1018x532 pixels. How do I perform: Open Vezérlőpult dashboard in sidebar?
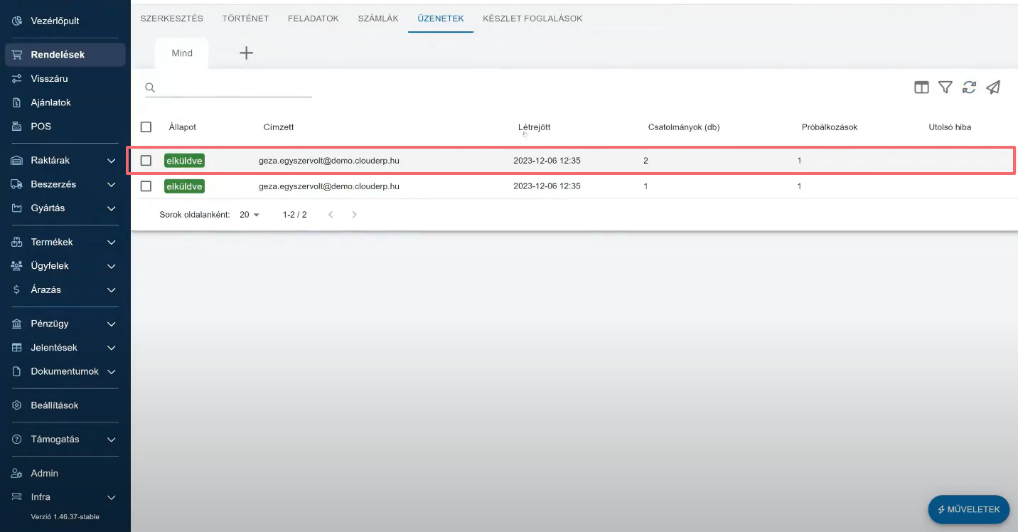click(x=55, y=21)
